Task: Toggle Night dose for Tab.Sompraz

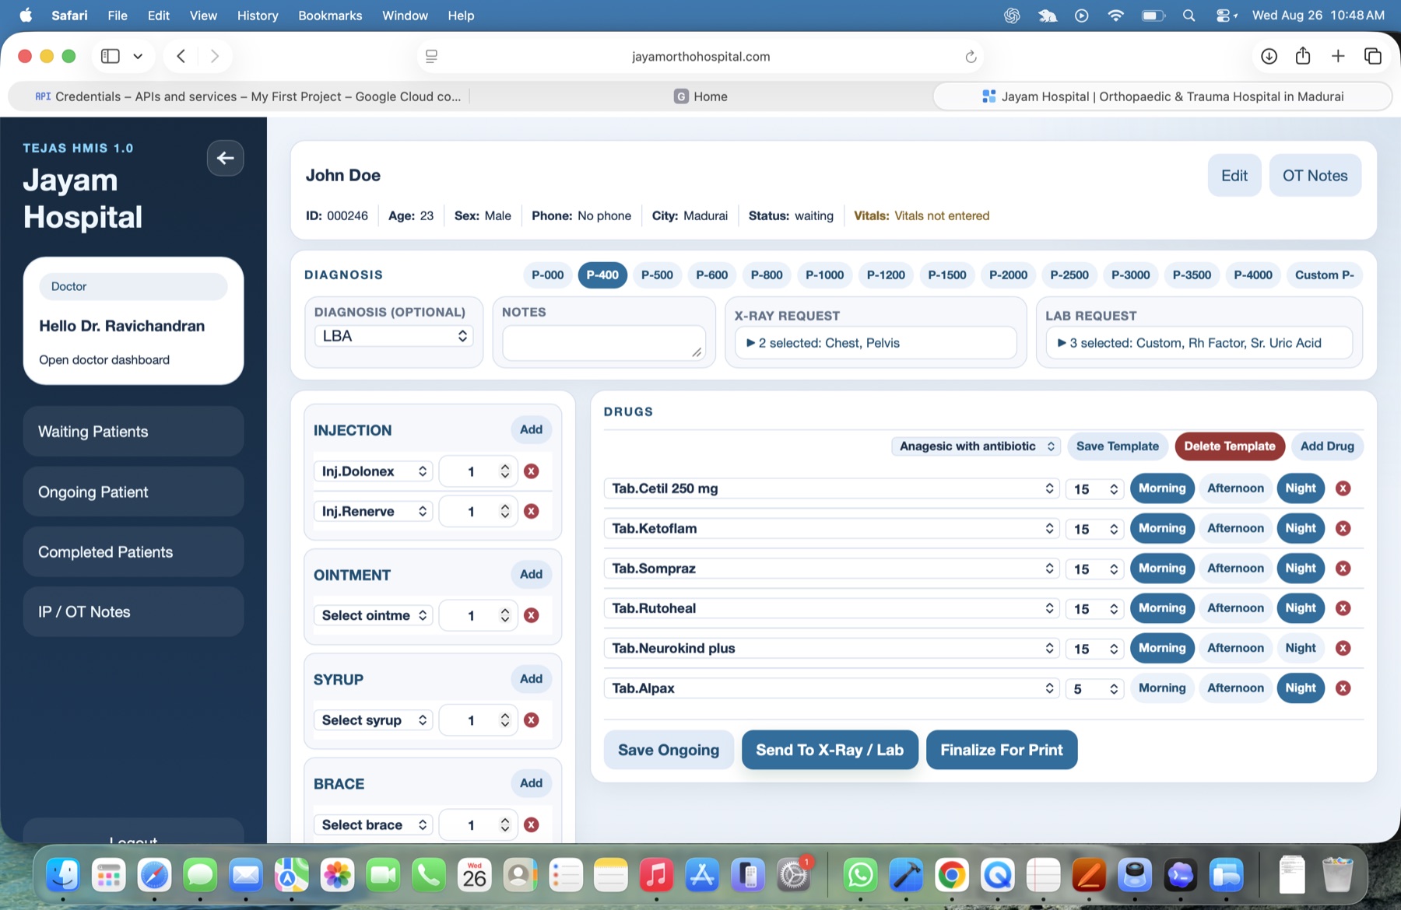Action: 1301,569
